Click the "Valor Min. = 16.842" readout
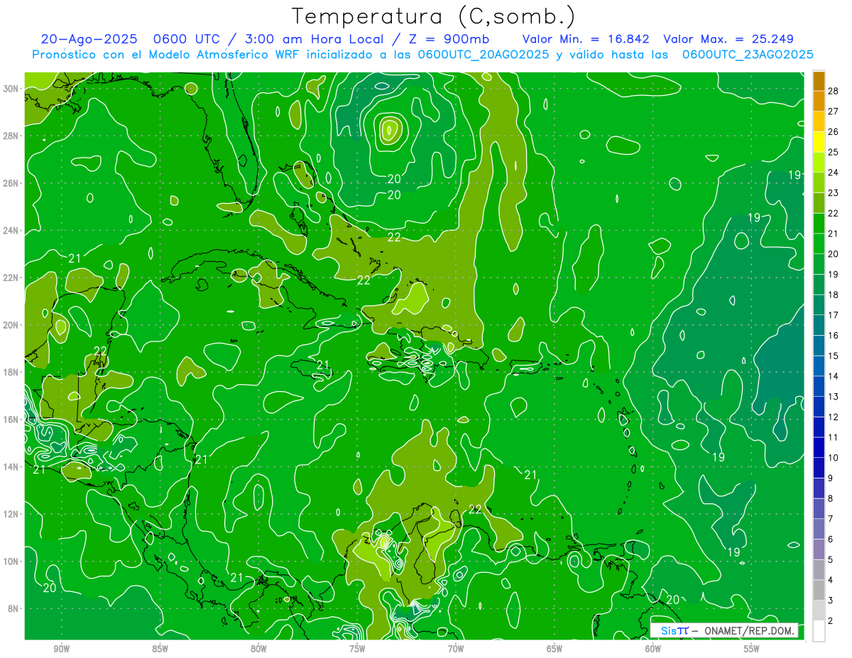 586,39
